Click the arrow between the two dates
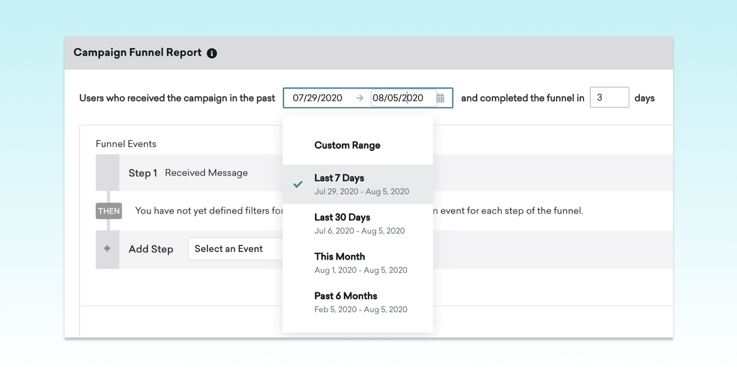This screenshot has width=737, height=373. pyautogui.click(x=359, y=98)
